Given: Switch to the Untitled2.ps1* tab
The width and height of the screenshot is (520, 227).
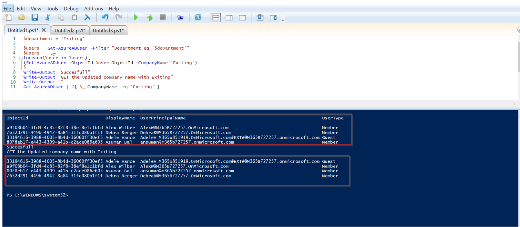Looking at the screenshot, I should [x=70, y=30].
